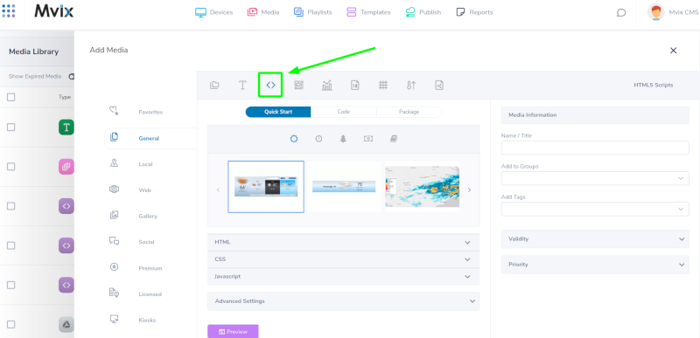Image resolution: width=700 pixels, height=338 pixels.
Task: Select the Text media type icon
Action: 242,85
